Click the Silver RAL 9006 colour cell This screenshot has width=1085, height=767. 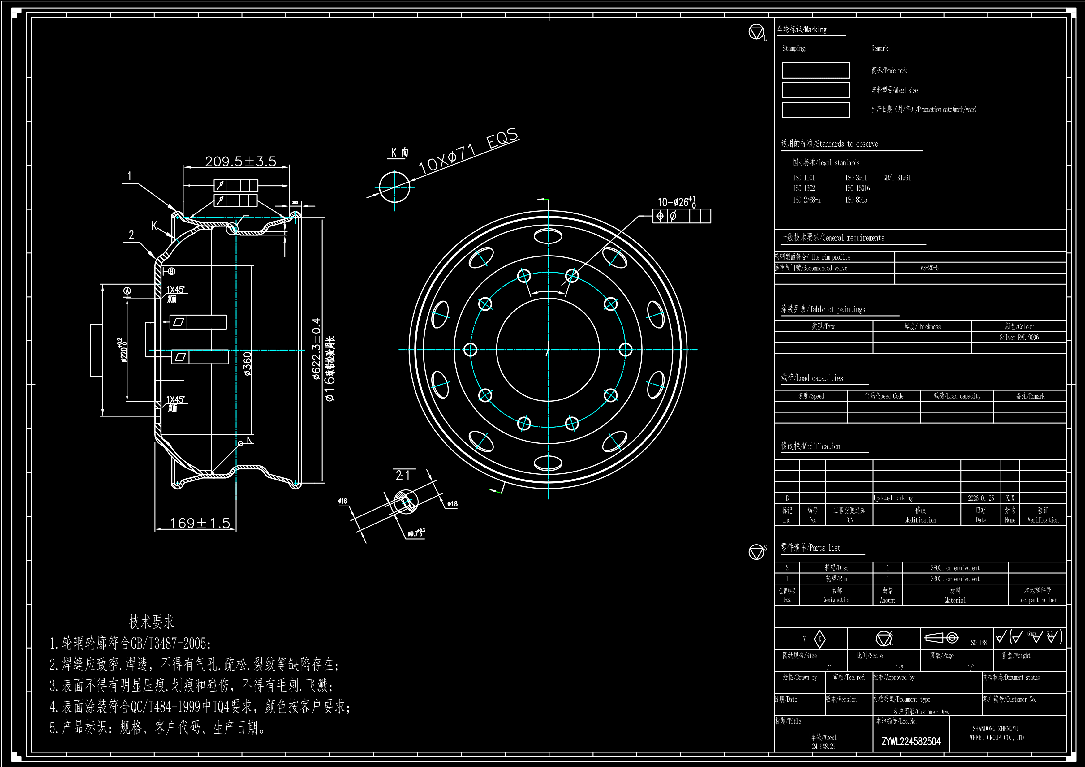1019,338
